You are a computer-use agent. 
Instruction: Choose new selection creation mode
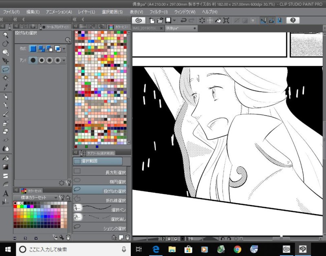pos(33,49)
